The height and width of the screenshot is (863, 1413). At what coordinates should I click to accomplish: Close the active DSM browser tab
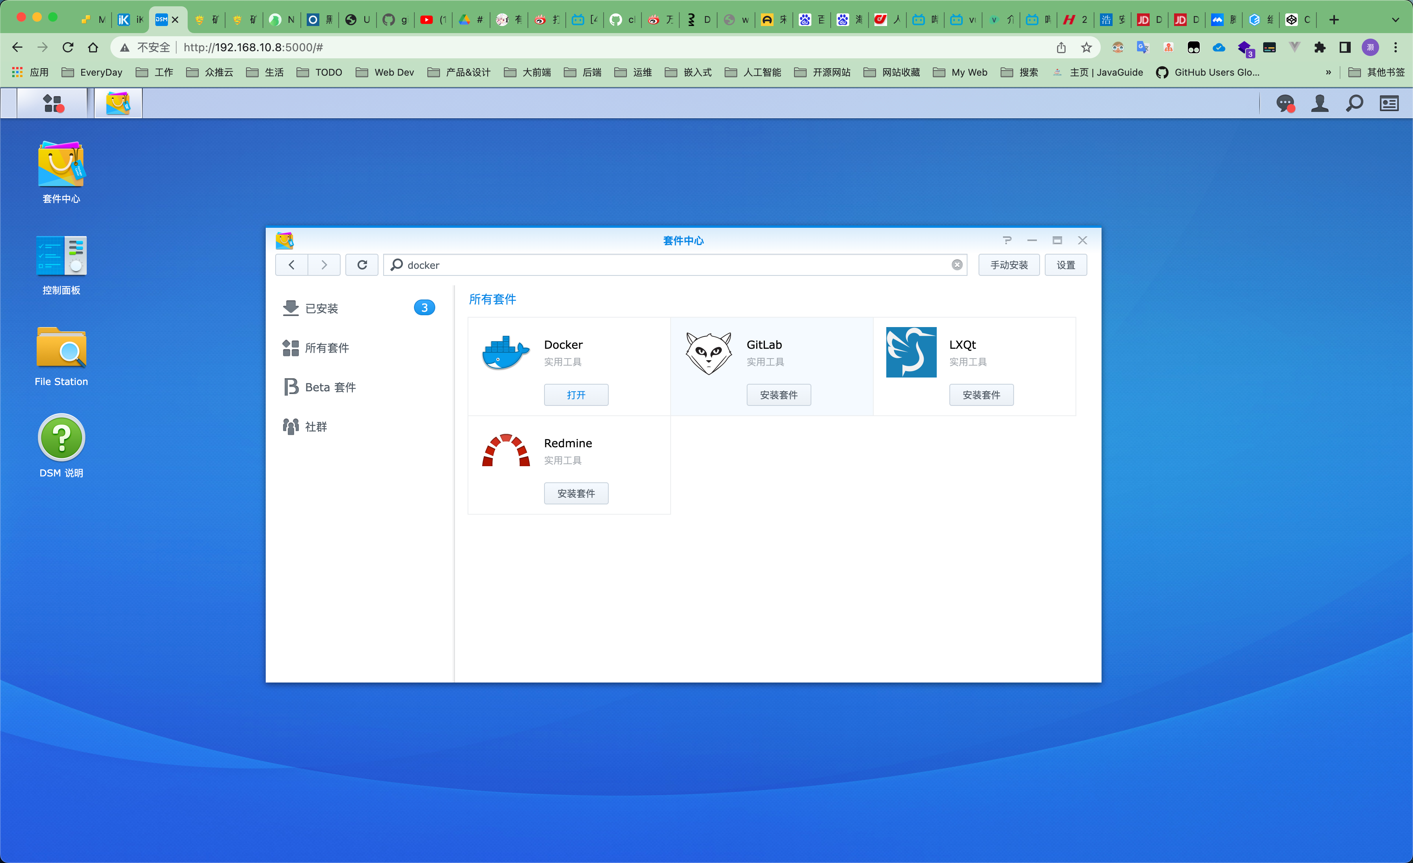click(175, 20)
